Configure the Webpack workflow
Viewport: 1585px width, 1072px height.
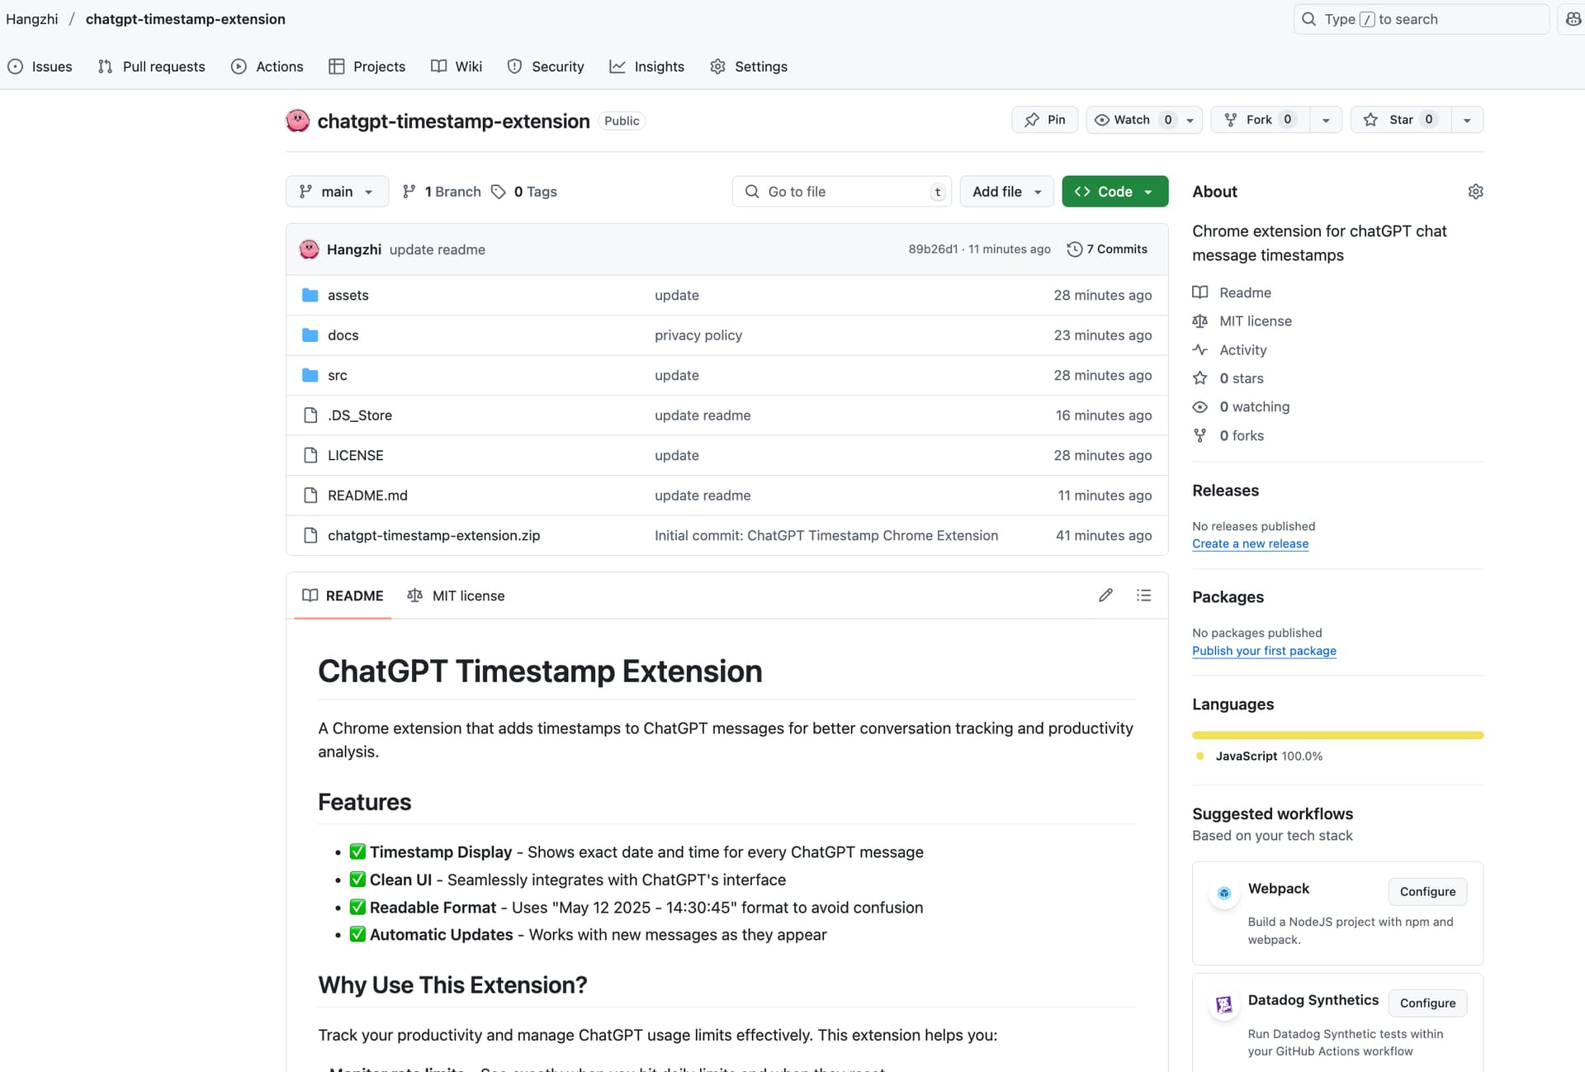[1427, 892]
